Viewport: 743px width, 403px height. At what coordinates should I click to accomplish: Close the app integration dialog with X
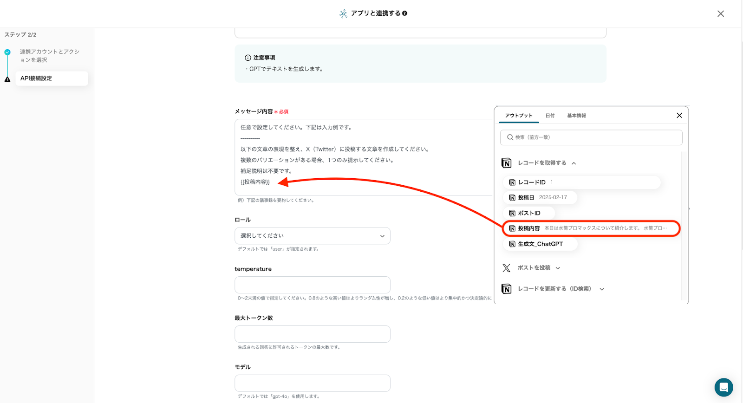click(x=720, y=14)
